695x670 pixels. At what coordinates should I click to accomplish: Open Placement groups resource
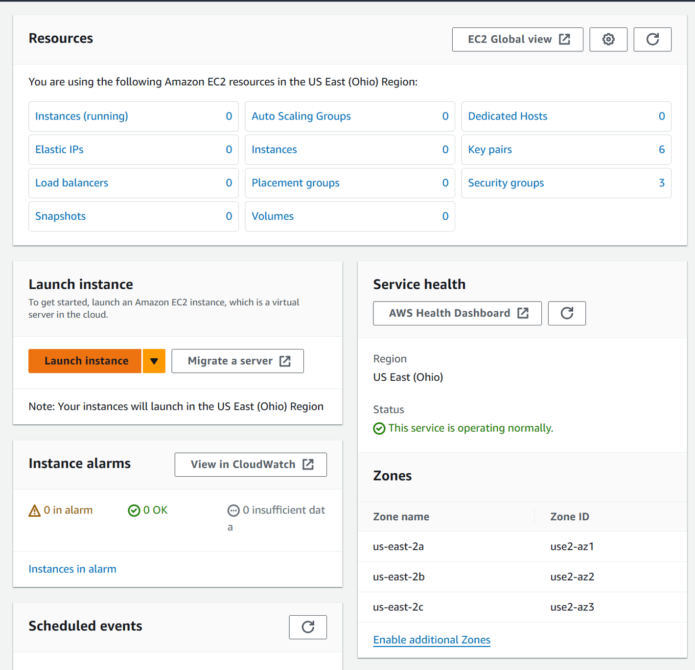[350, 183]
